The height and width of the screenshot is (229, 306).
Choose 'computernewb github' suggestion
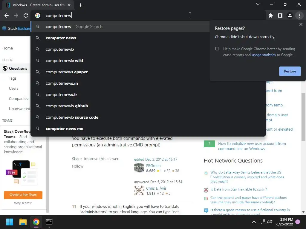148,106
